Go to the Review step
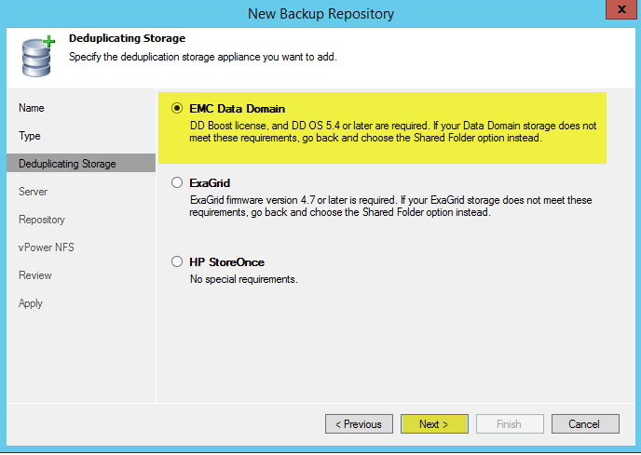 35,275
